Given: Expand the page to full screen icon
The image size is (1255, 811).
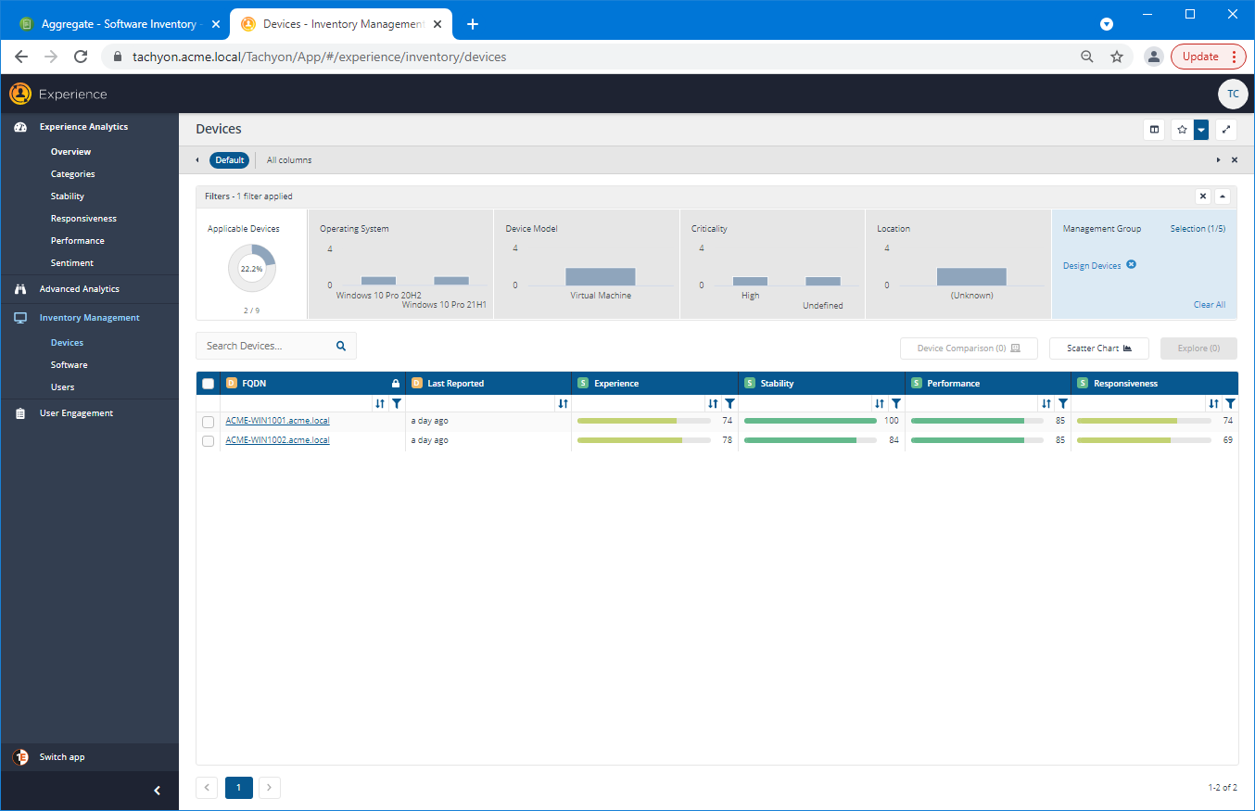Looking at the screenshot, I should pyautogui.click(x=1226, y=130).
